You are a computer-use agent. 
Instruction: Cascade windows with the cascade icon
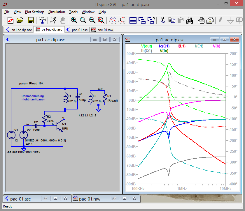(x=142, y=20)
